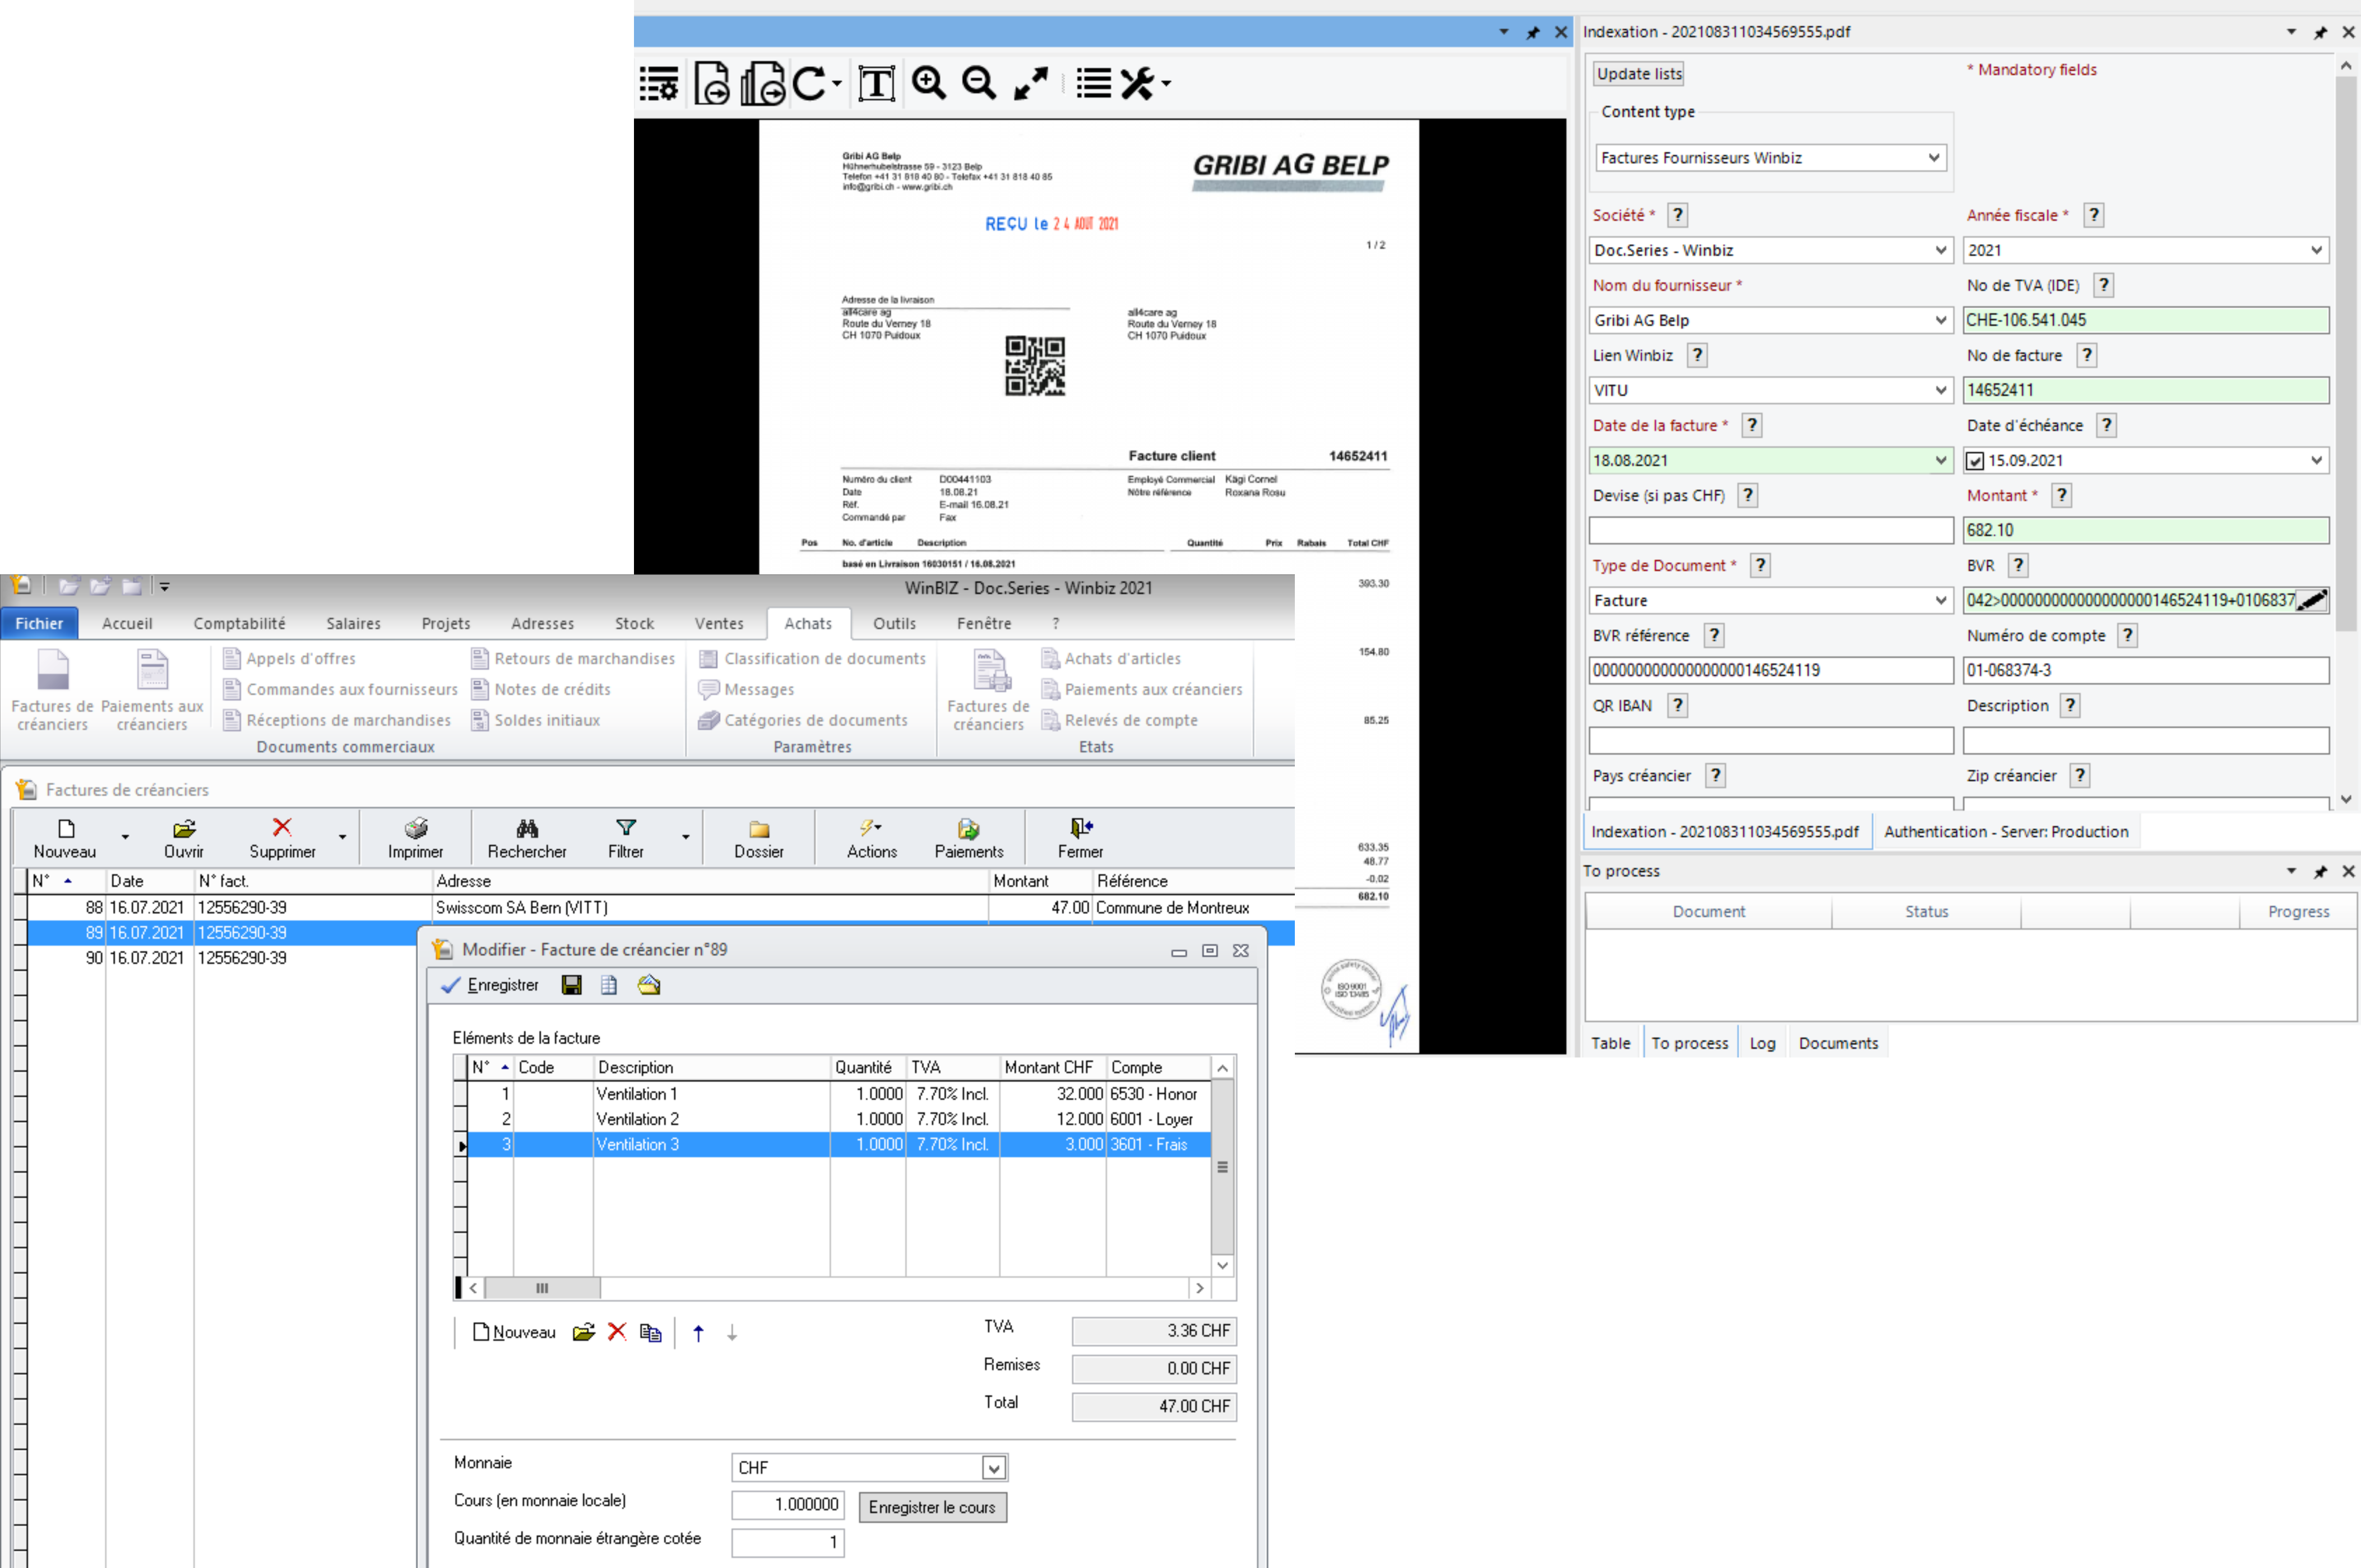Click the zoom out magnifier in PDF viewer
Viewport: 2361px width, 1568px height.
coord(979,83)
